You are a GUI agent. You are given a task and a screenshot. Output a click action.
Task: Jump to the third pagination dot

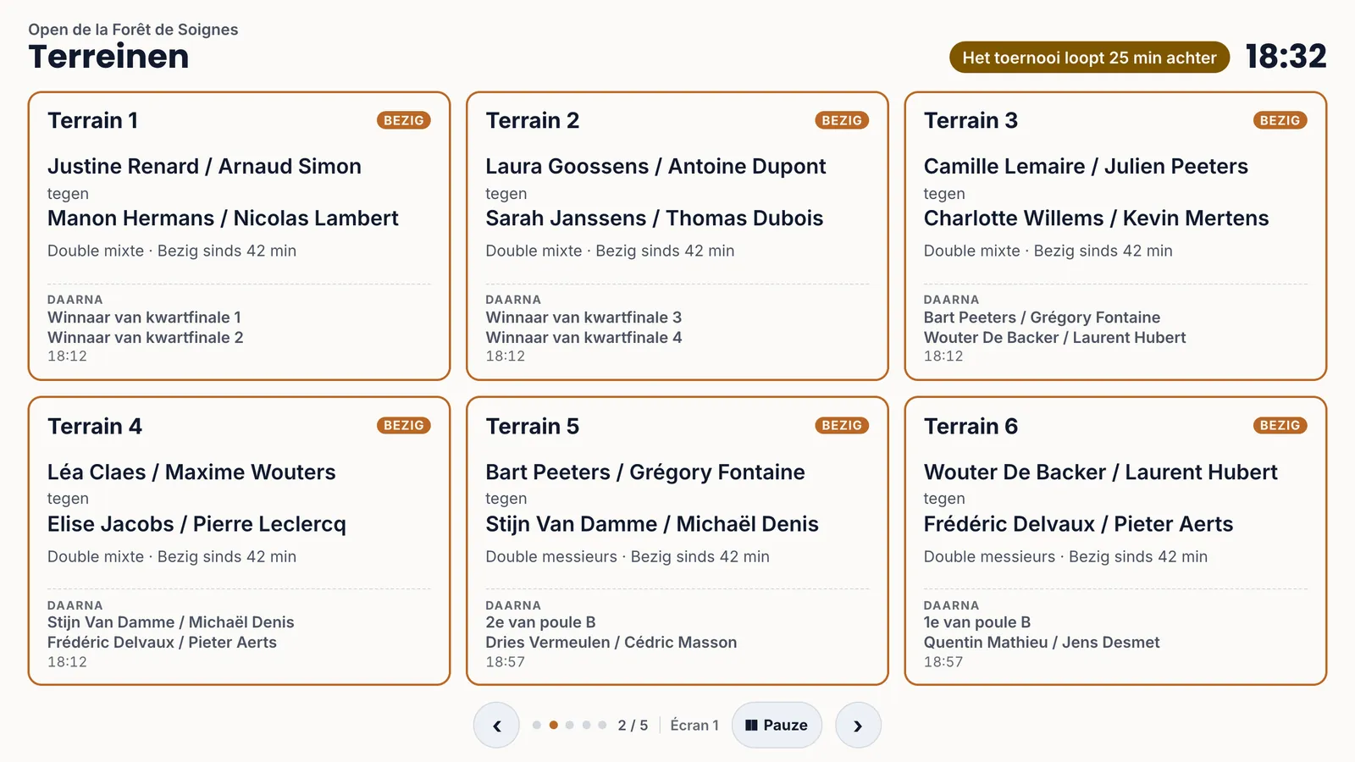click(570, 725)
